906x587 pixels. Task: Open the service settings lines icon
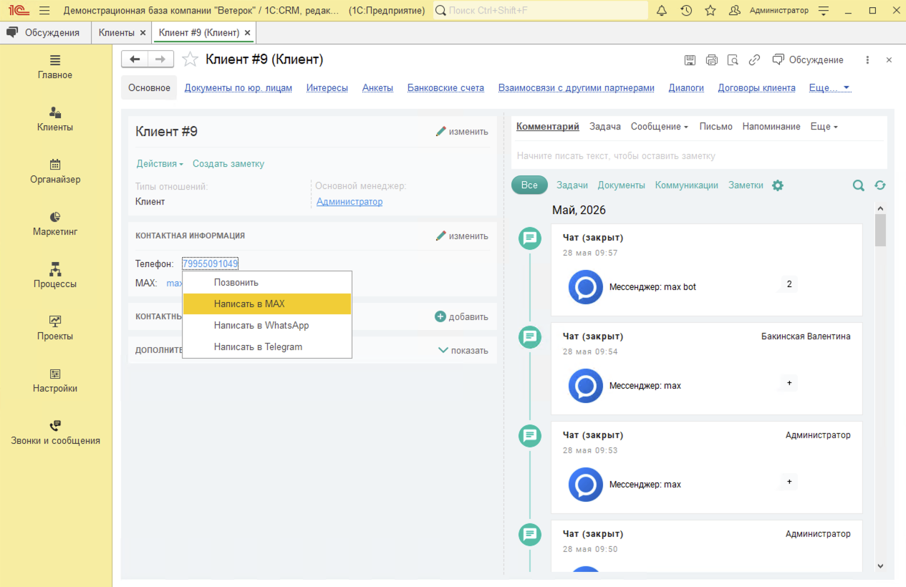pyautogui.click(x=824, y=11)
